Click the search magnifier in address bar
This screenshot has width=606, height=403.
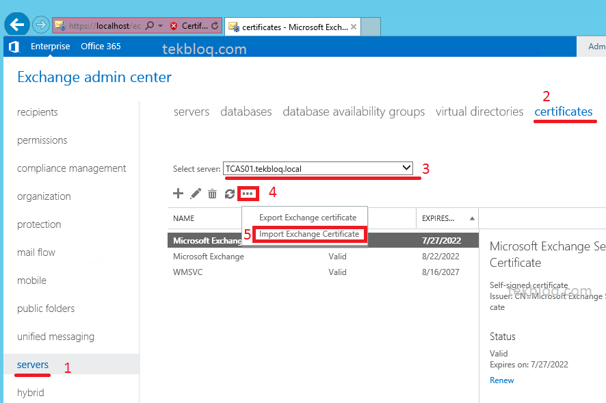[149, 25]
